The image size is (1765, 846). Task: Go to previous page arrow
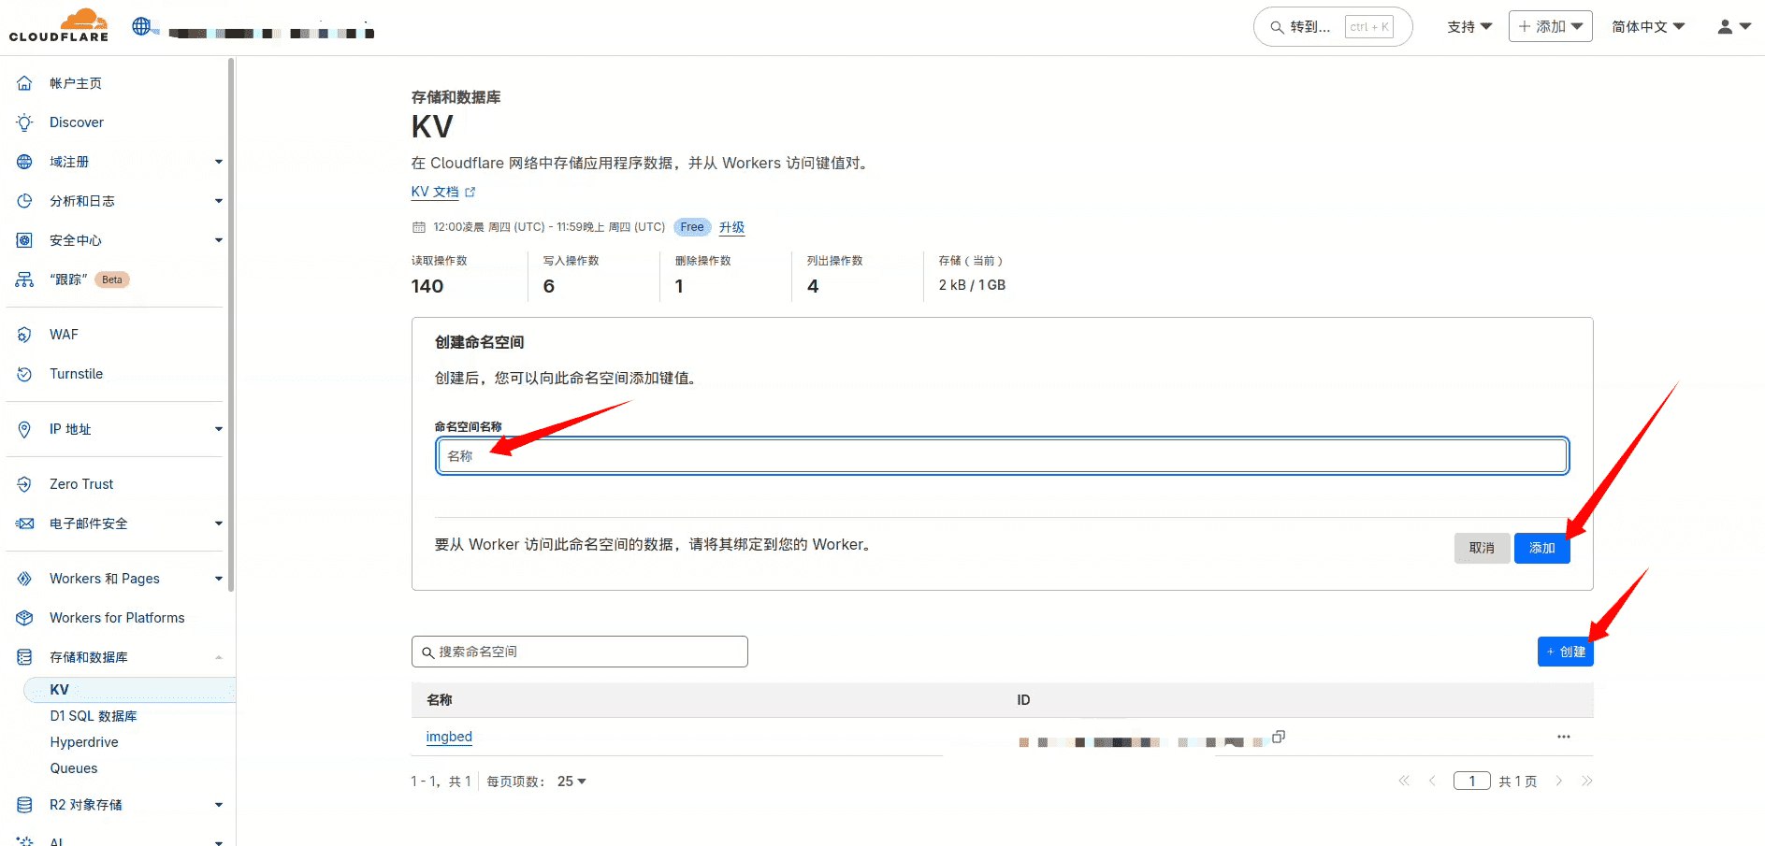(x=1432, y=781)
